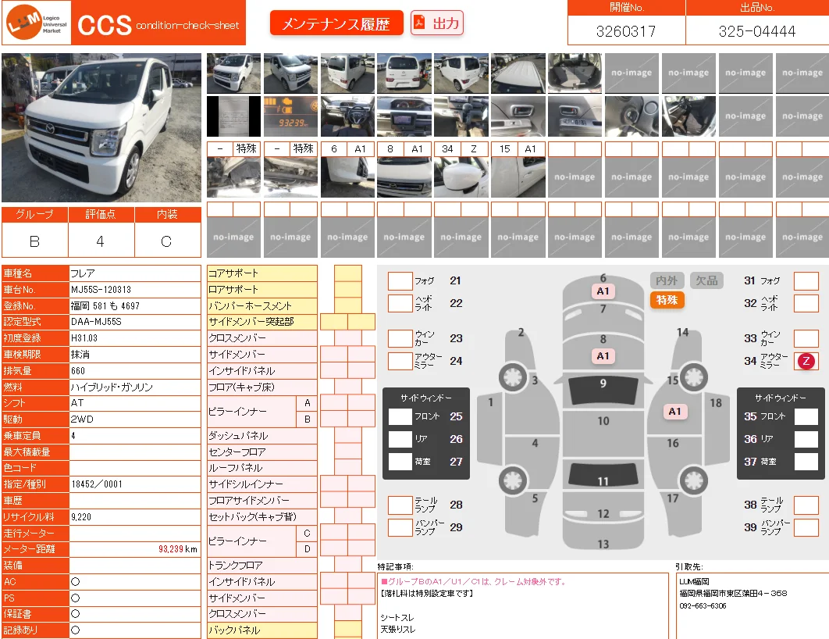Switch to the 欠品 tab
The width and height of the screenshot is (829, 639).
pyautogui.click(x=707, y=280)
